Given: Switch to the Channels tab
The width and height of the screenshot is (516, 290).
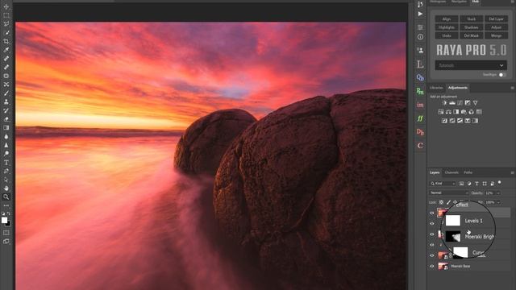Looking at the screenshot, I should click(x=451, y=172).
